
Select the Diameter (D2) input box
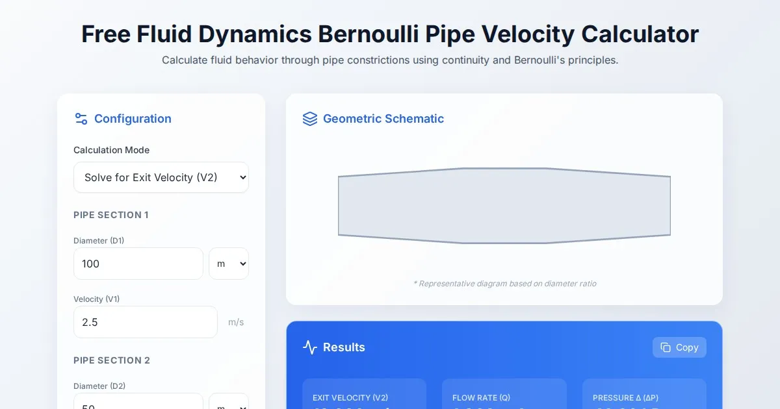click(x=138, y=403)
